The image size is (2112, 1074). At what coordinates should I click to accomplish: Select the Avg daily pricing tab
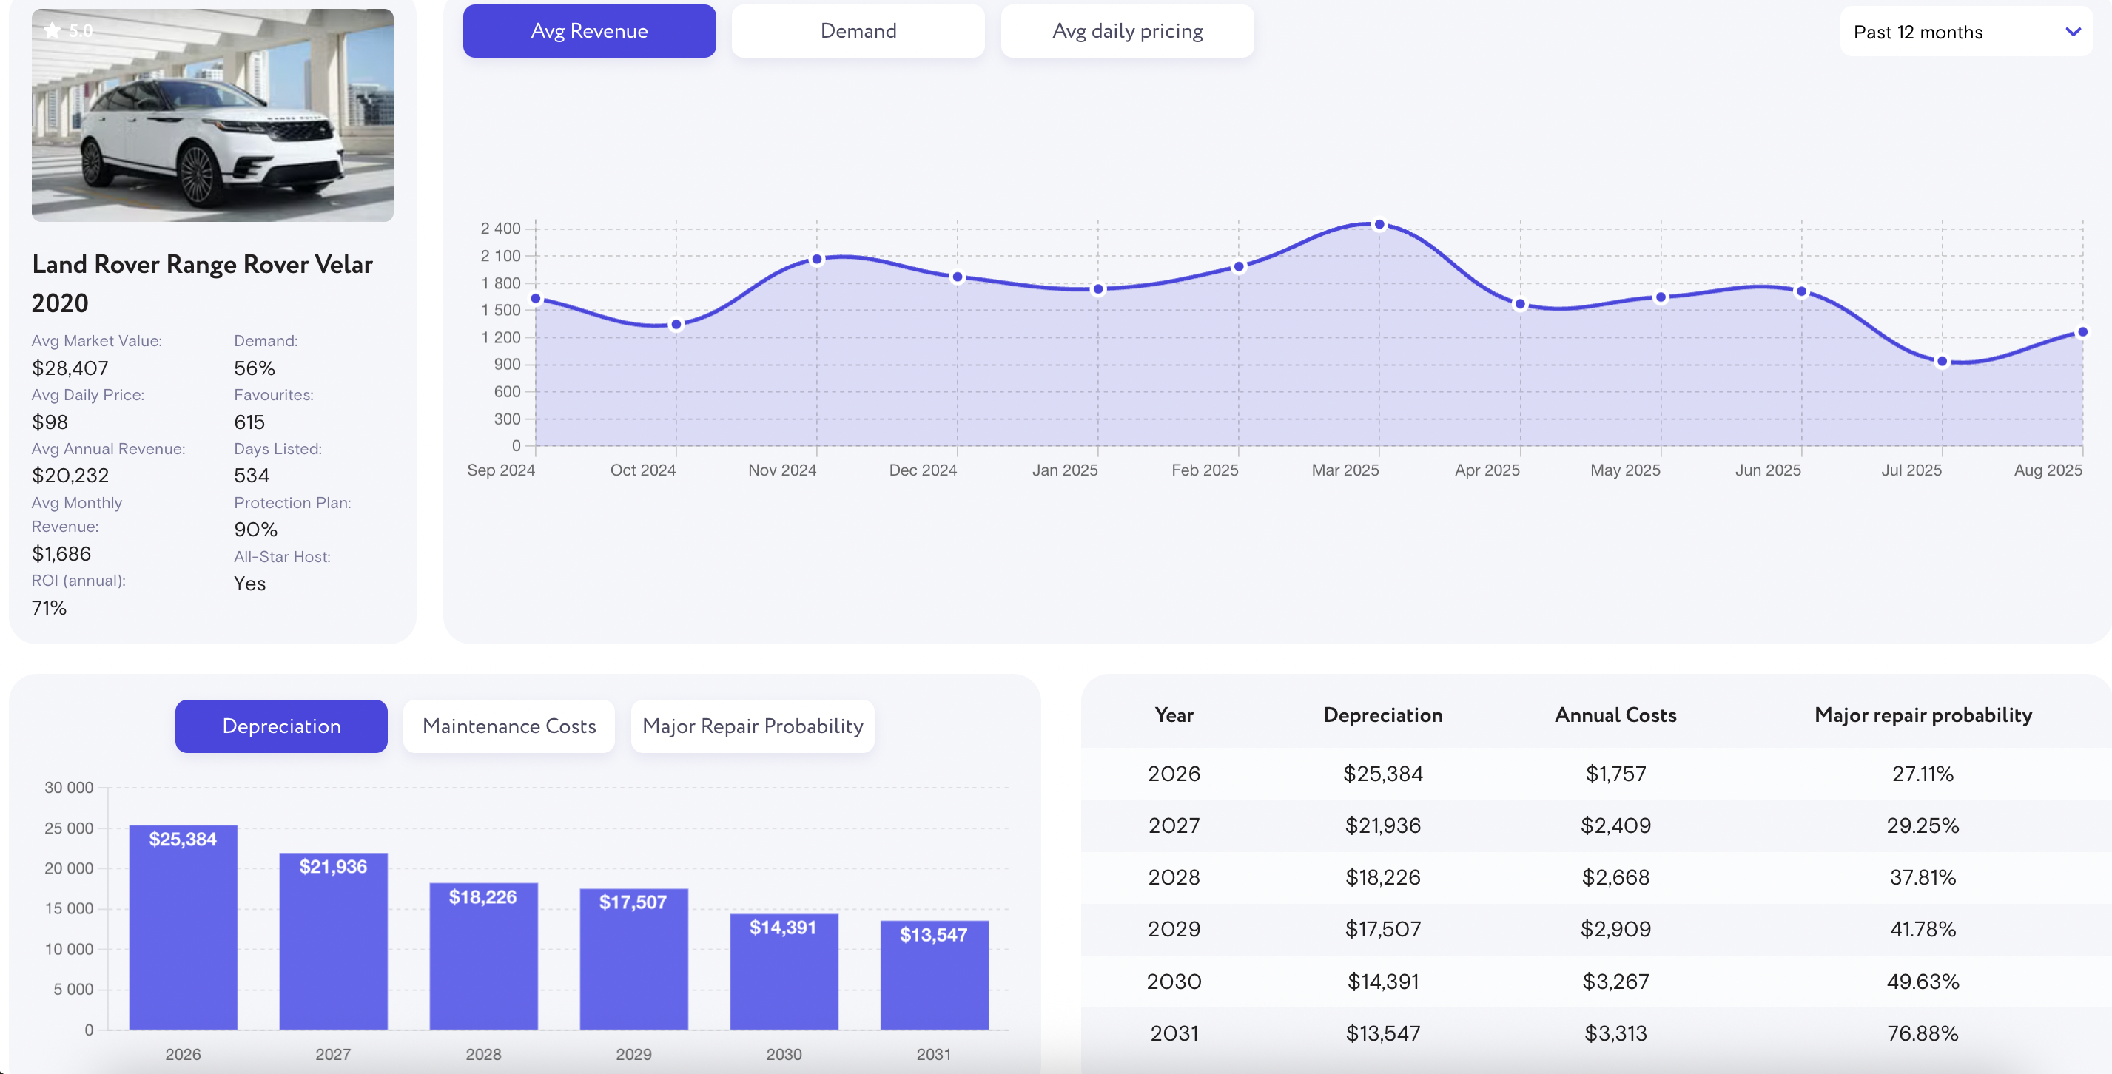point(1126,31)
